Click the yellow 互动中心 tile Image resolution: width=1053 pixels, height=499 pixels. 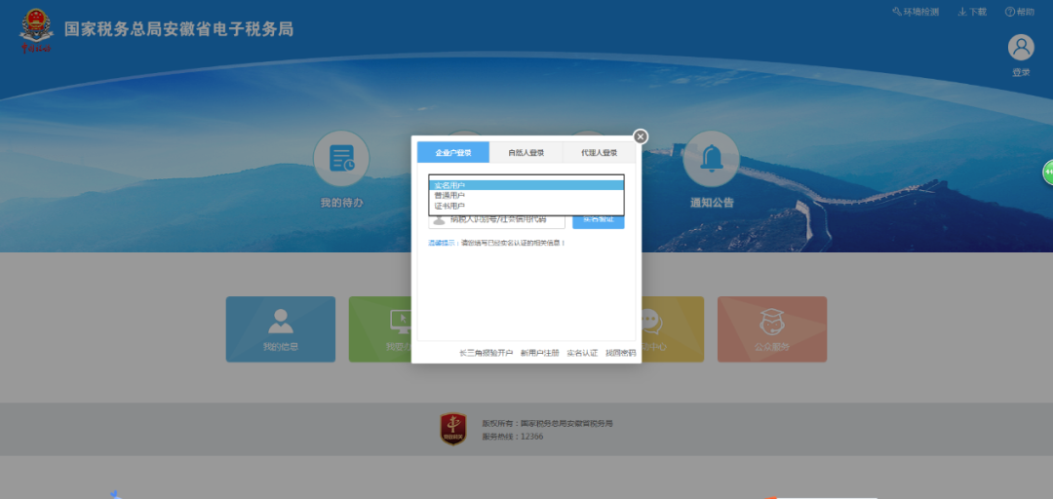673,329
